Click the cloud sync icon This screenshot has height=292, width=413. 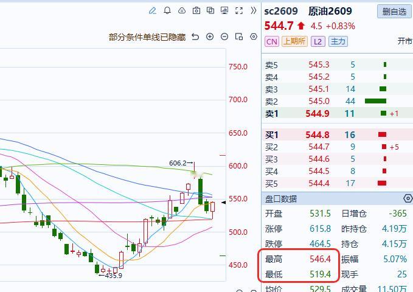pyautogui.click(x=182, y=10)
